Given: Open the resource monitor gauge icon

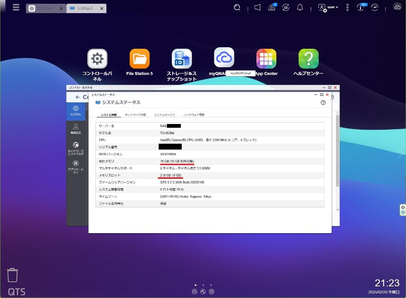Looking at the screenshot, I should coord(375,7).
